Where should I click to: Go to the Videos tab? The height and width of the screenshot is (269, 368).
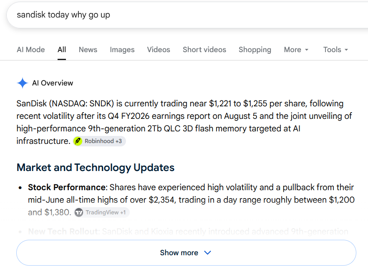click(x=159, y=50)
